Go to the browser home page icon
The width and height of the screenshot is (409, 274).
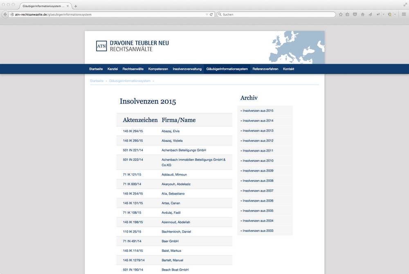(x=362, y=14)
